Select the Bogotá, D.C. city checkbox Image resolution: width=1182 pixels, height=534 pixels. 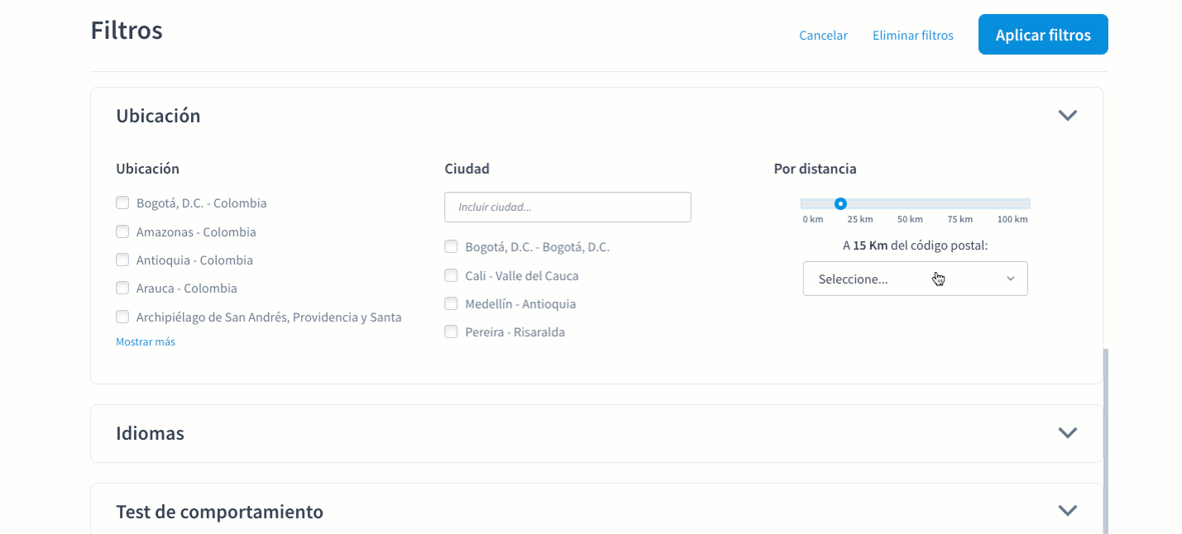click(x=451, y=246)
